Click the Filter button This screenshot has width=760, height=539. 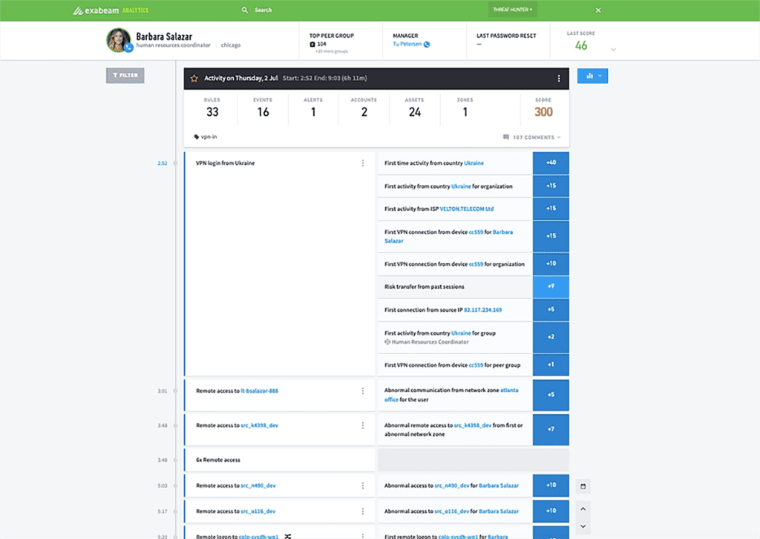tap(125, 75)
